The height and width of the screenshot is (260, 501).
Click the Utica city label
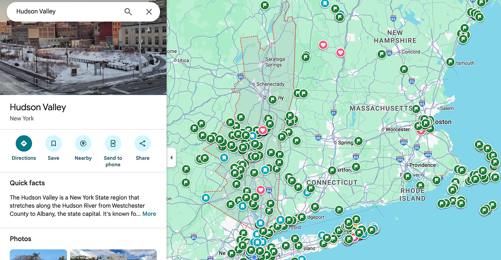183,60
